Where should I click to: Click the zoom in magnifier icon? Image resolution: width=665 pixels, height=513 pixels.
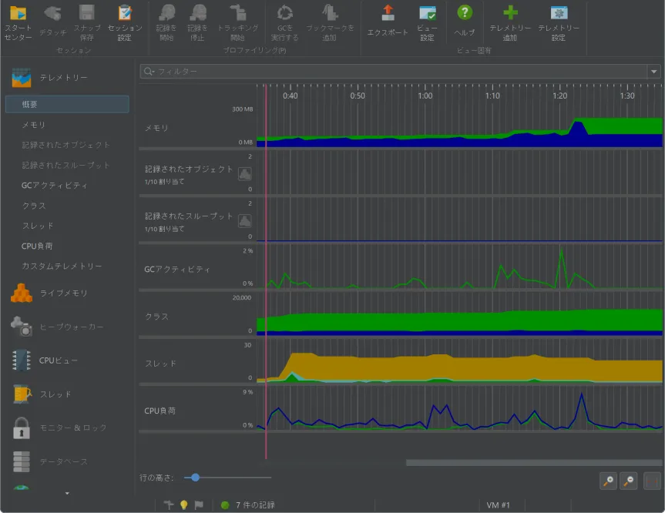[x=608, y=481]
